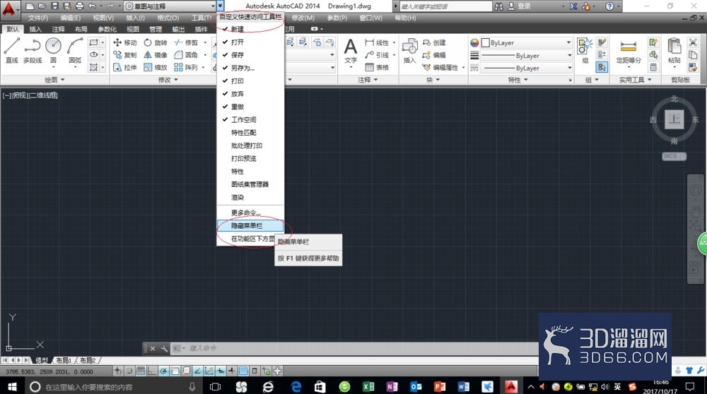Open the linetype ByLayer dropdown
Viewport: 707px width, 394px height.
[527, 68]
